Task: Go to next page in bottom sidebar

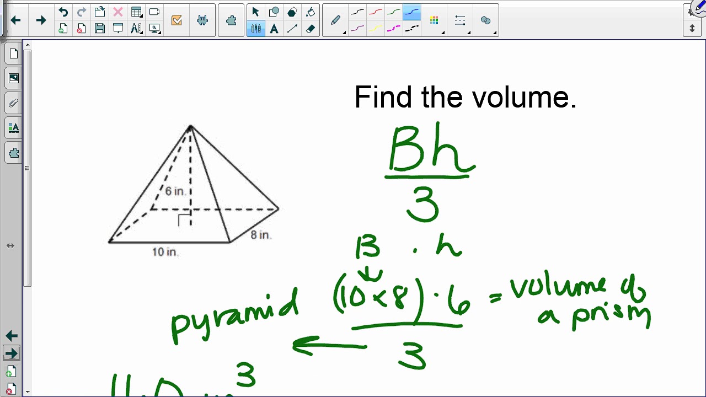Action: [x=11, y=353]
